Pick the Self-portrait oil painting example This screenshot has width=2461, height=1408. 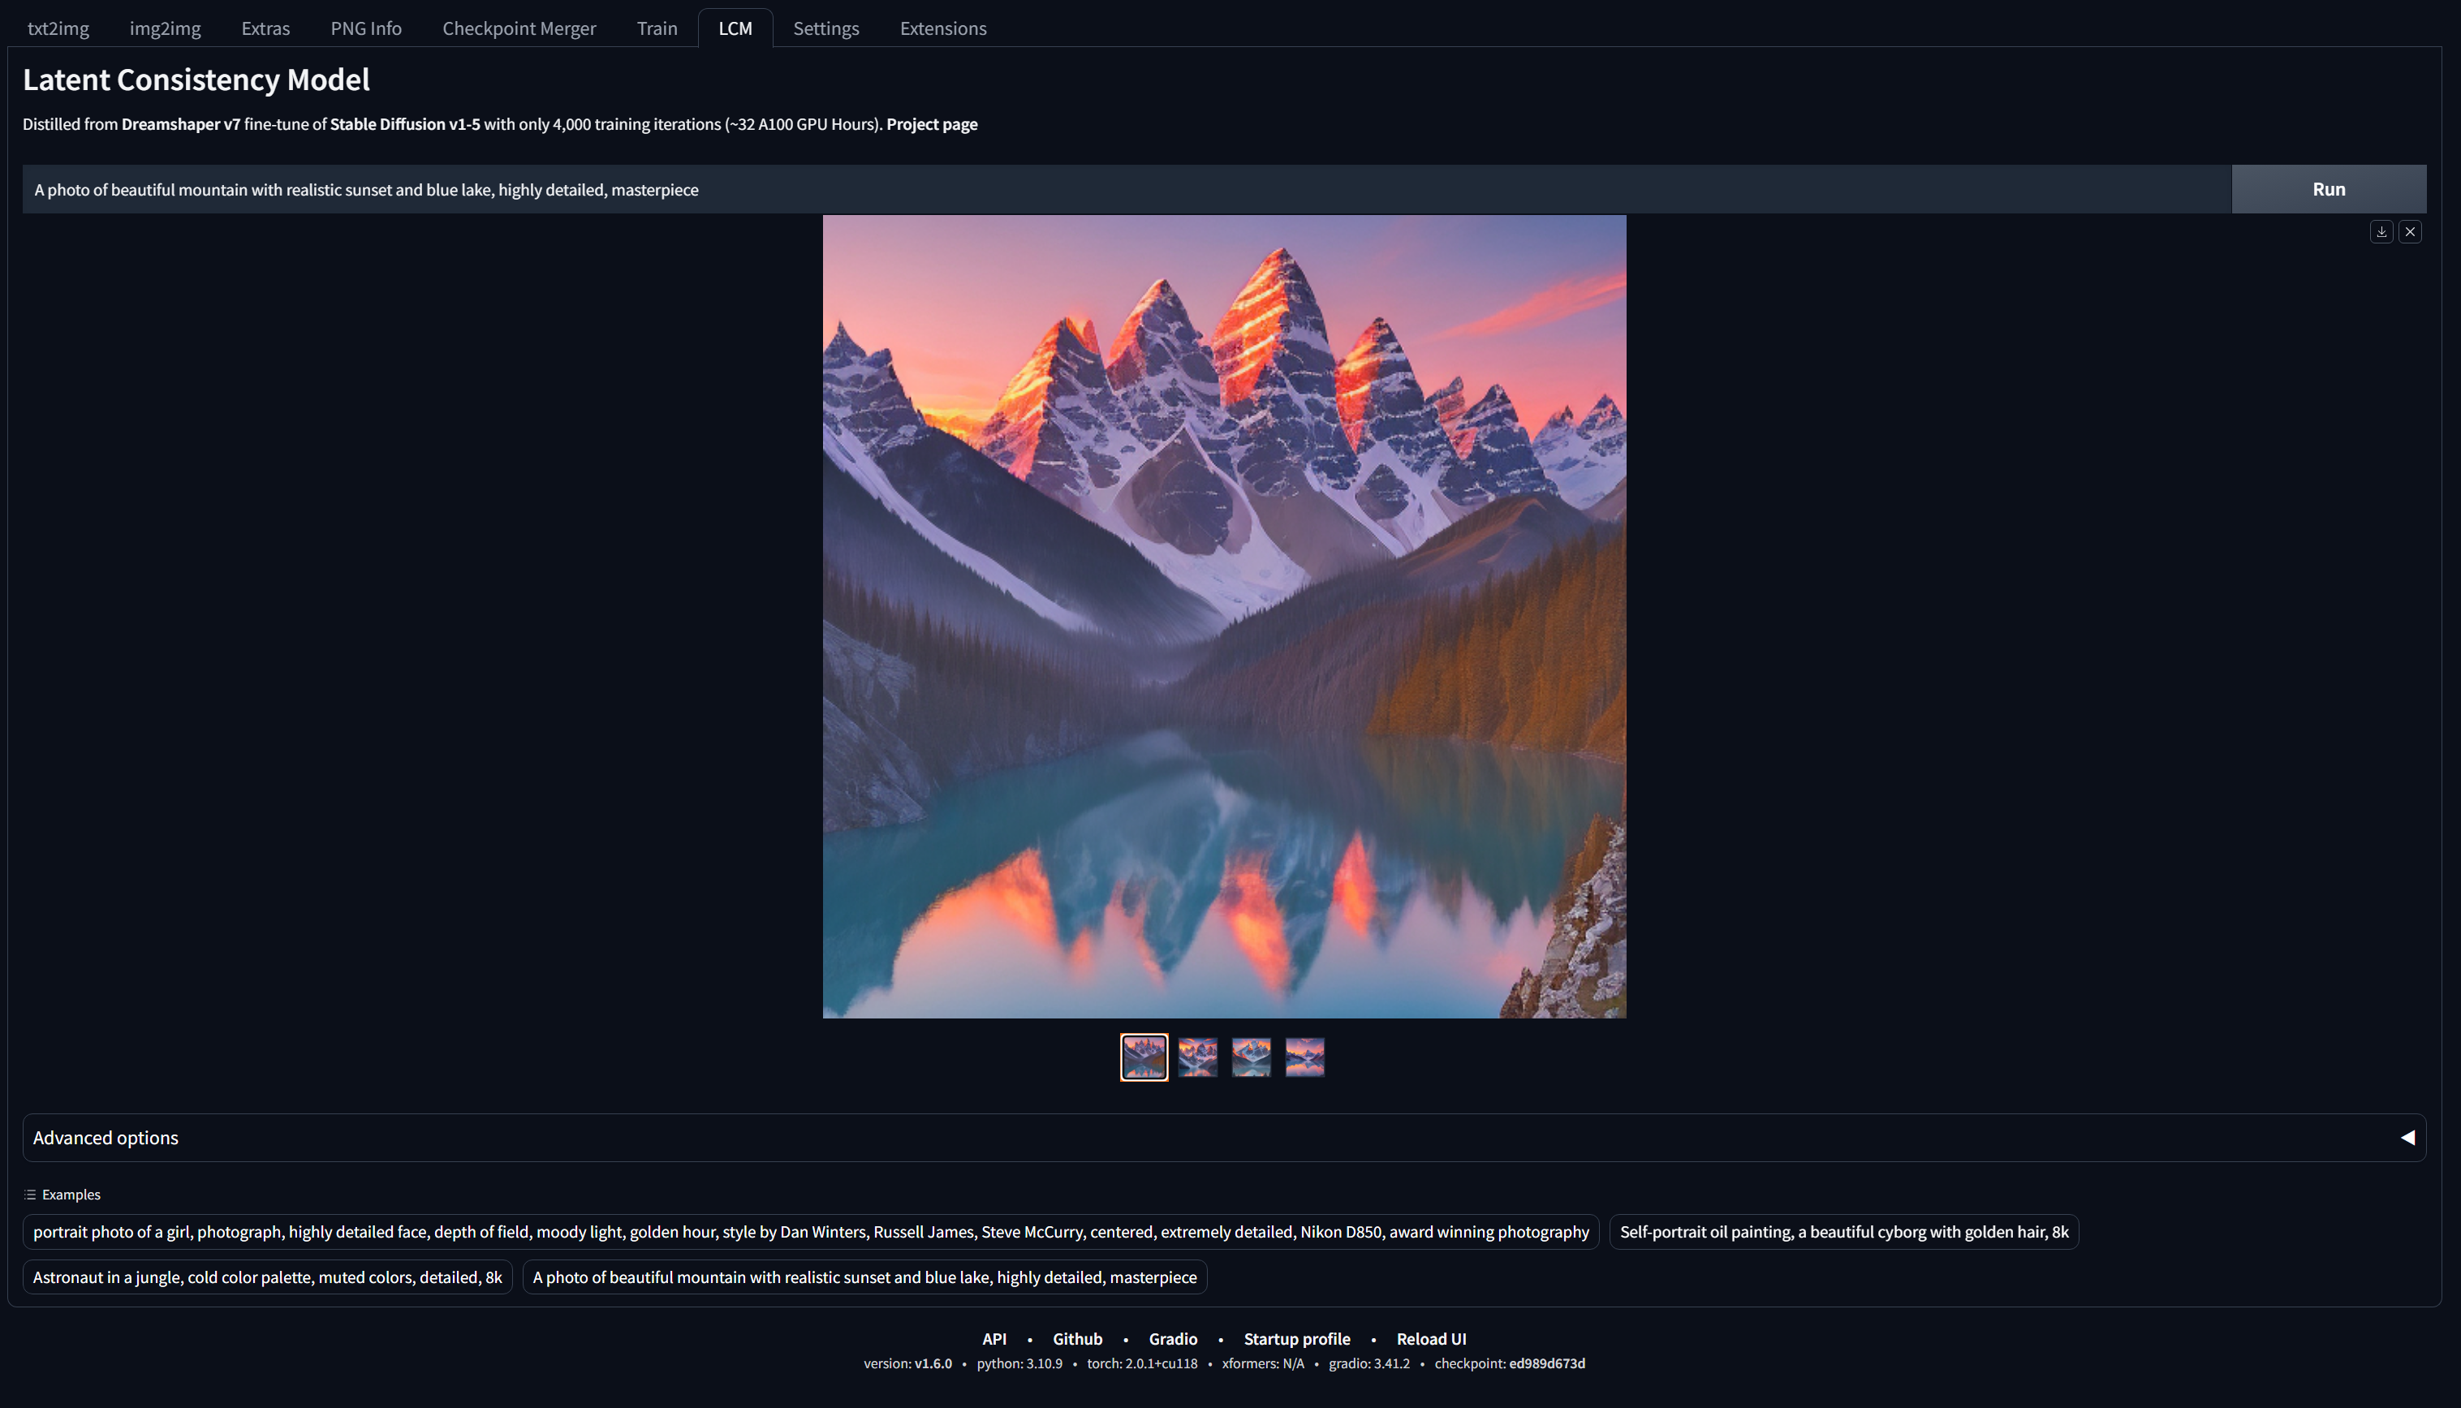[x=1843, y=1231]
